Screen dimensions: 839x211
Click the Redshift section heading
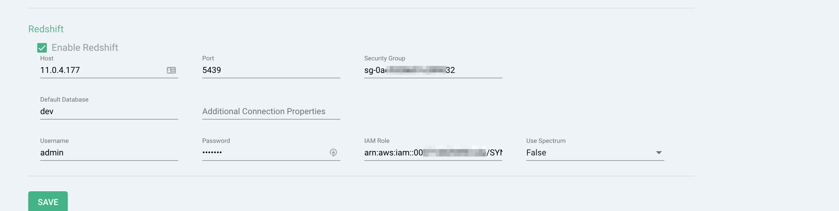46,29
